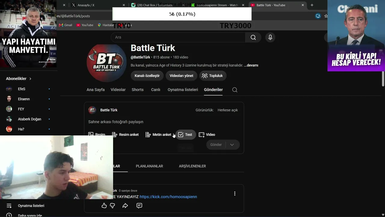Go to the Canlı channel tab

[156, 90]
